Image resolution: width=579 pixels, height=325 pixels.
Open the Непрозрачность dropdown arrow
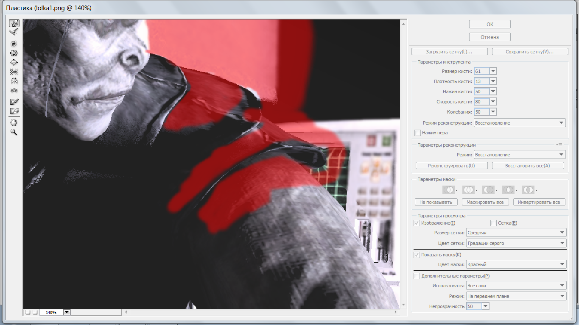pyautogui.click(x=486, y=306)
